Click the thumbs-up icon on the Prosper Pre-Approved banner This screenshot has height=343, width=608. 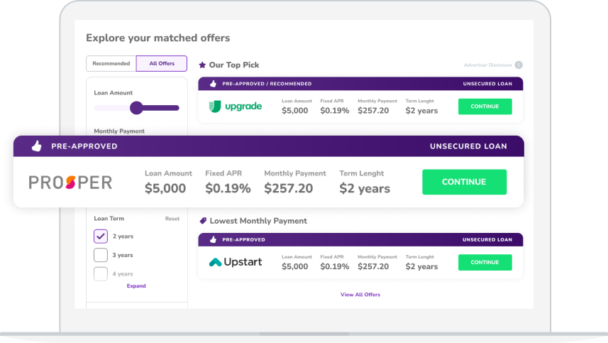tap(36, 146)
